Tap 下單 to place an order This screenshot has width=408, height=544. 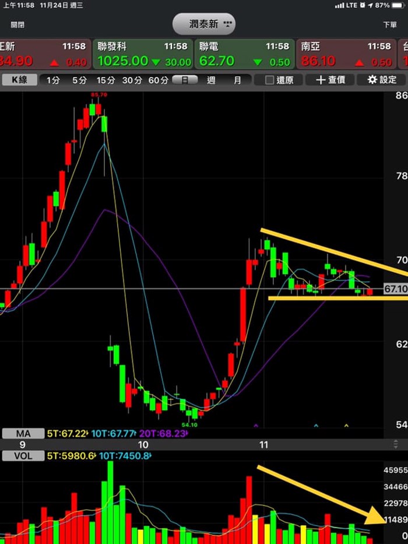click(x=390, y=24)
